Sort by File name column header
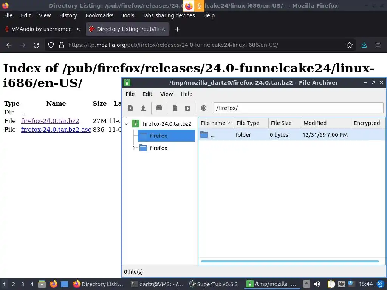387x290 pixels. [216, 123]
